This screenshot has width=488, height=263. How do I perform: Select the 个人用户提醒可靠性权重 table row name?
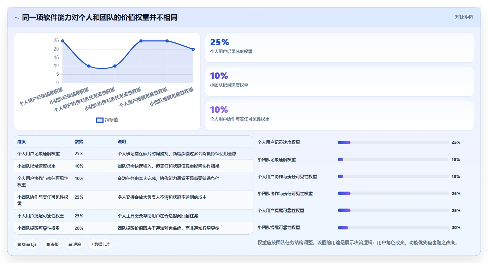click(41, 216)
